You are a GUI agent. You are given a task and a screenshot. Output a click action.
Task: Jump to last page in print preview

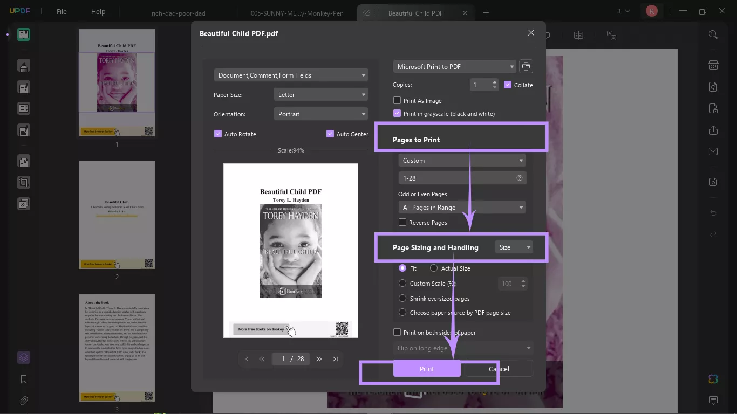point(335,359)
